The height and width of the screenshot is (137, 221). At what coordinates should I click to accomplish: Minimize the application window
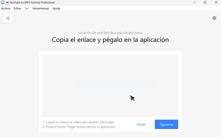(194, 2)
